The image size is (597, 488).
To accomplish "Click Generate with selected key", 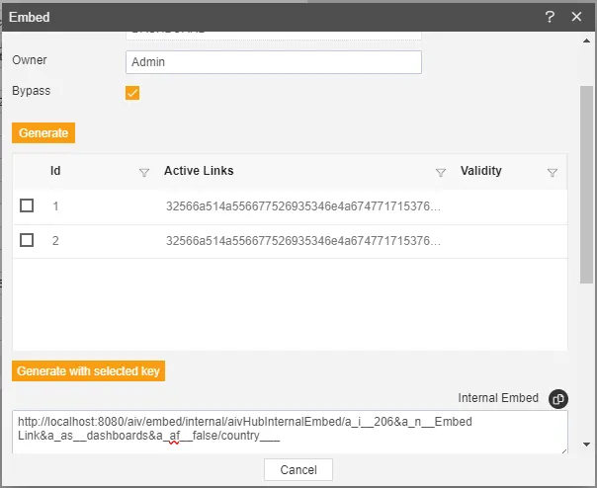I will coord(88,370).
